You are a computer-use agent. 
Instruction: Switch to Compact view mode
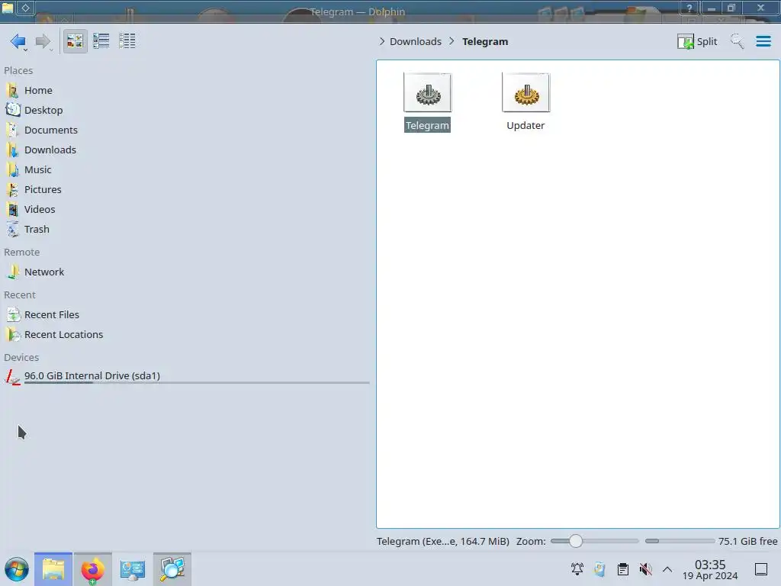[x=101, y=41]
